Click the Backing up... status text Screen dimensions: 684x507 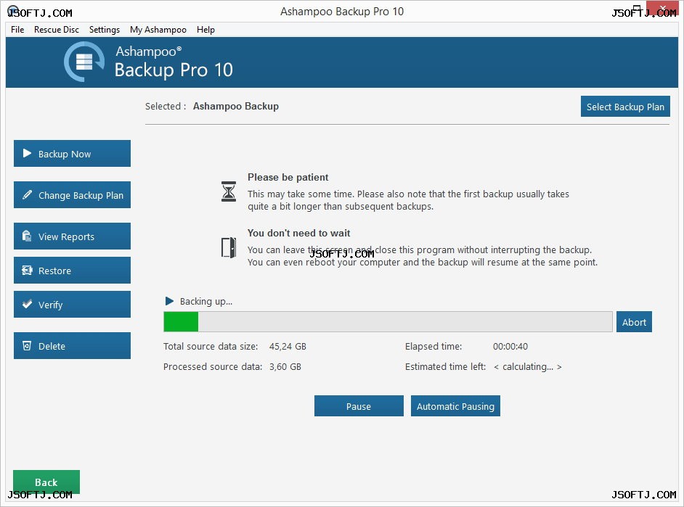point(206,302)
